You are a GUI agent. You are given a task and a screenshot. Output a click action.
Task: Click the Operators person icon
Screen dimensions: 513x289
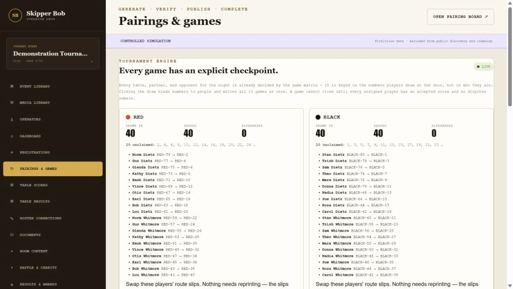[12, 119]
